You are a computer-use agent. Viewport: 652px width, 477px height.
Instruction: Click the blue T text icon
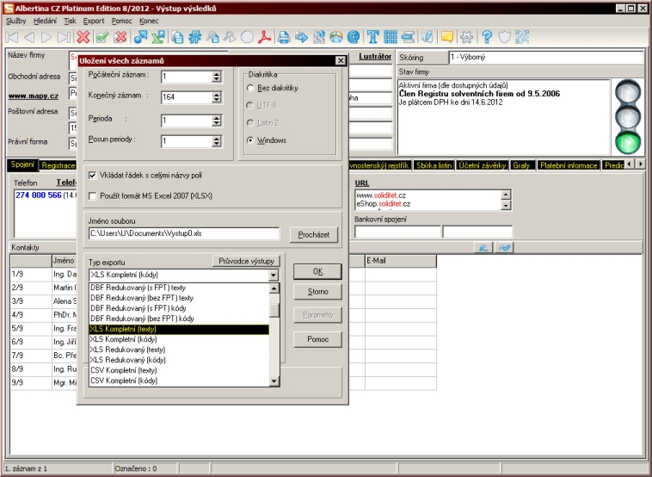[x=373, y=38]
